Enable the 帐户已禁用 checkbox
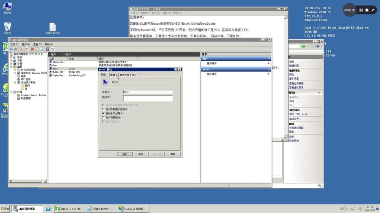 (x=103, y=118)
